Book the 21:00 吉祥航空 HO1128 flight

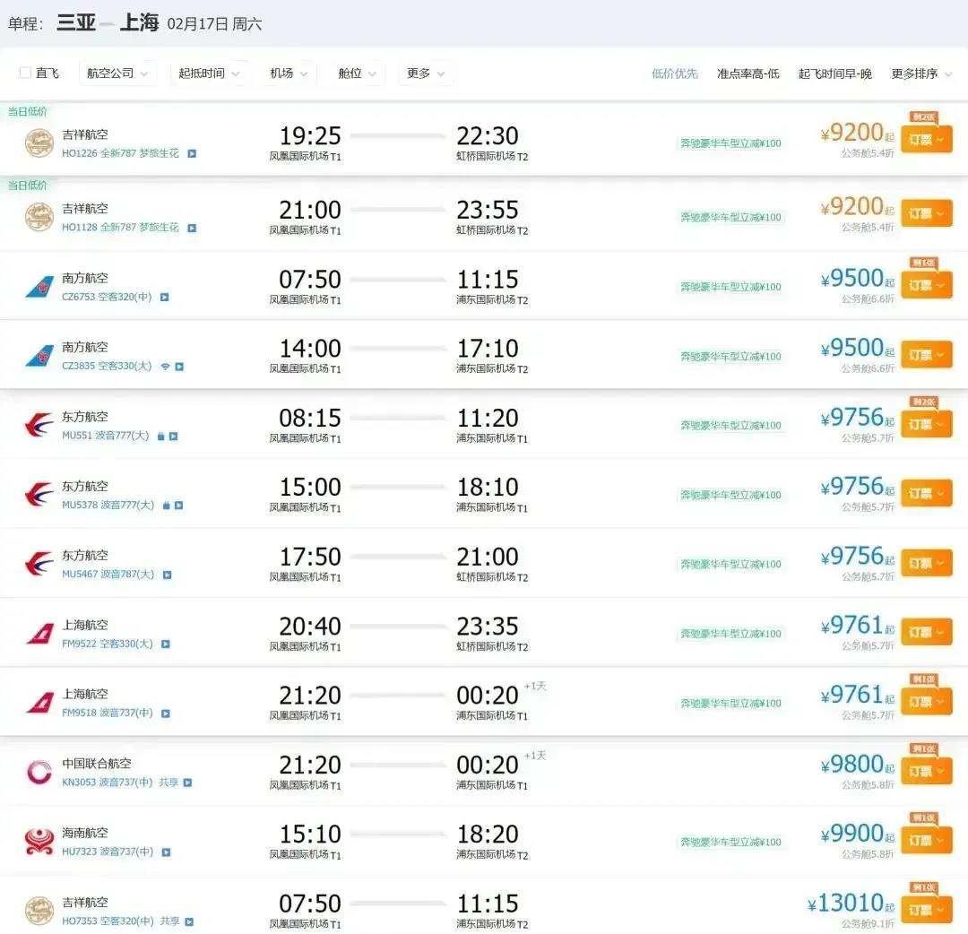pos(926,213)
